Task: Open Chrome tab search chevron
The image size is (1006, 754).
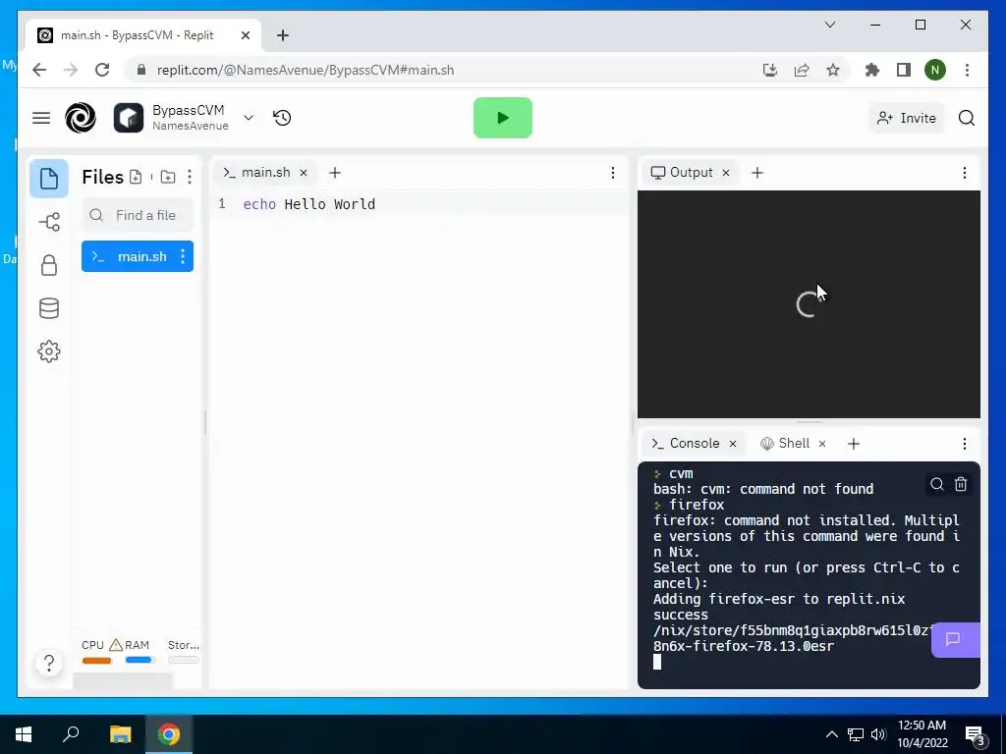Action: [829, 25]
